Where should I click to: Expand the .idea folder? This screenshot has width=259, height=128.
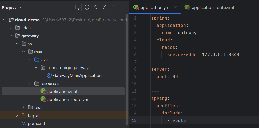pyautogui.click(x=11, y=28)
